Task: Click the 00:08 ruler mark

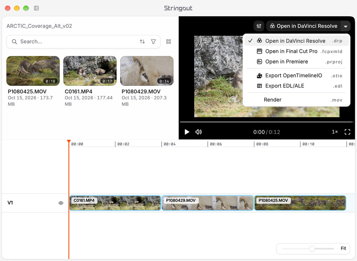Action: (262, 144)
